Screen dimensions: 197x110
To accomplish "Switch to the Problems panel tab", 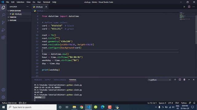I will [38, 80].
